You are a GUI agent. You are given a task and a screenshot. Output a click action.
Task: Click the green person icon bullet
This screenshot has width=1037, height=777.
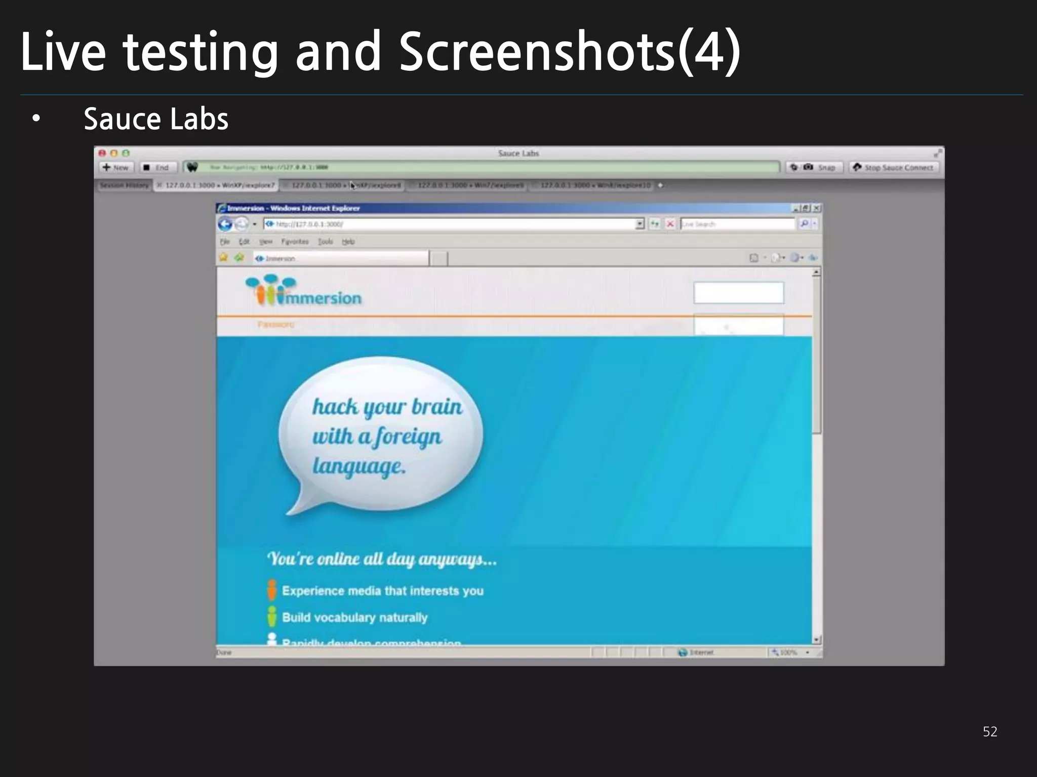[272, 616]
